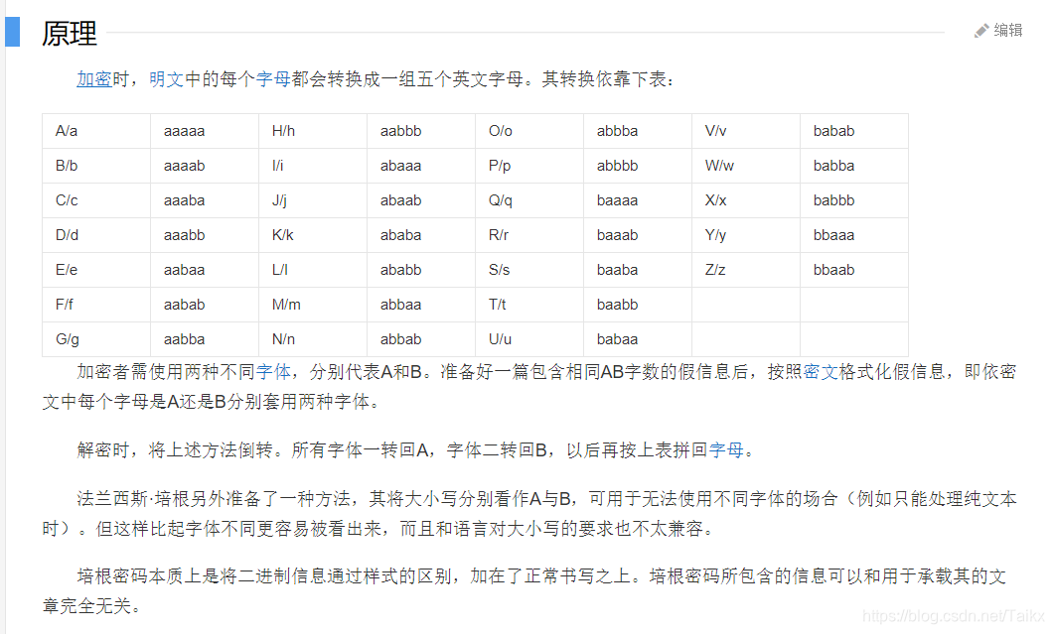Select table cell baaab
Screen dimensions: 1054x634
click(637, 235)
